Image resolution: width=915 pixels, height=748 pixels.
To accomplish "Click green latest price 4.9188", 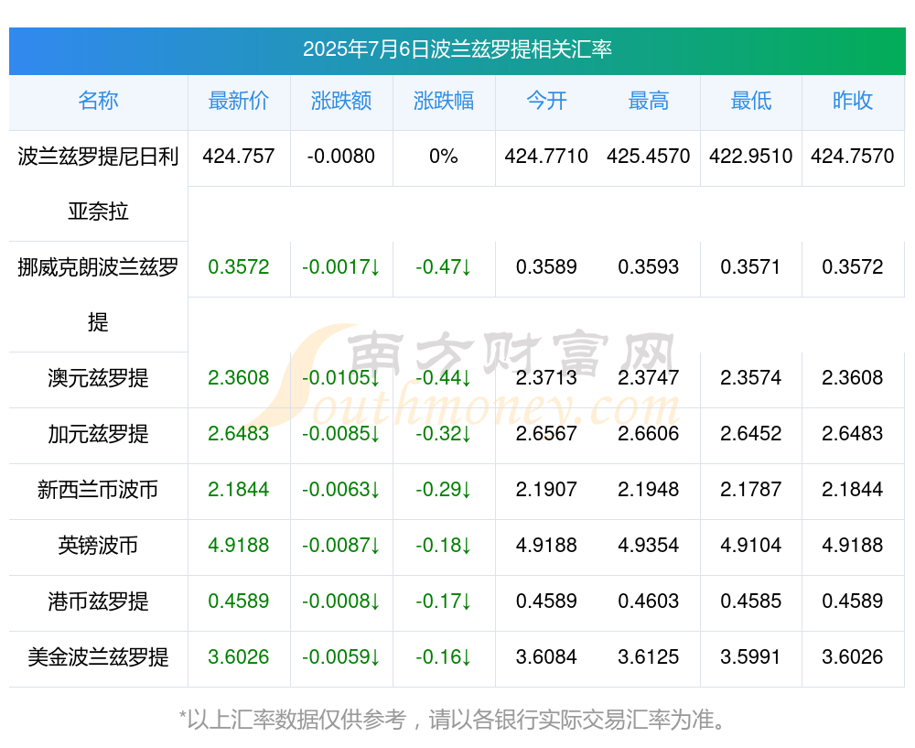I will point(238,545).
